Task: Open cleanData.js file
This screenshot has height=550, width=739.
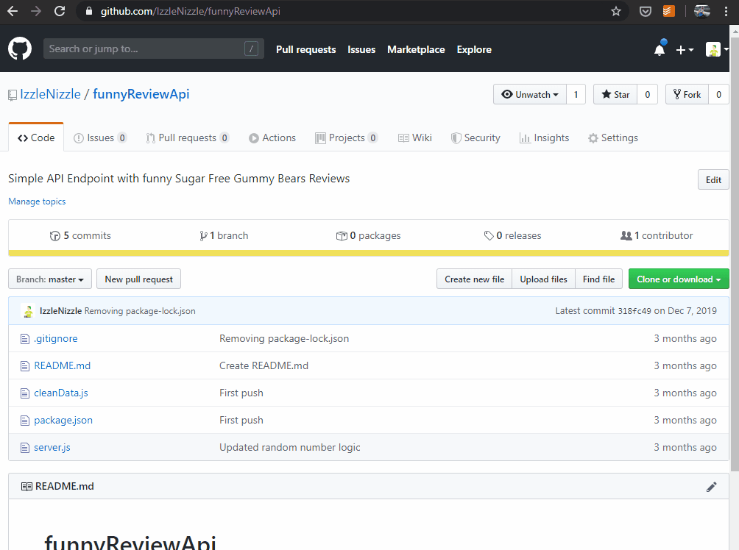Action: click(x=61, y=393)
